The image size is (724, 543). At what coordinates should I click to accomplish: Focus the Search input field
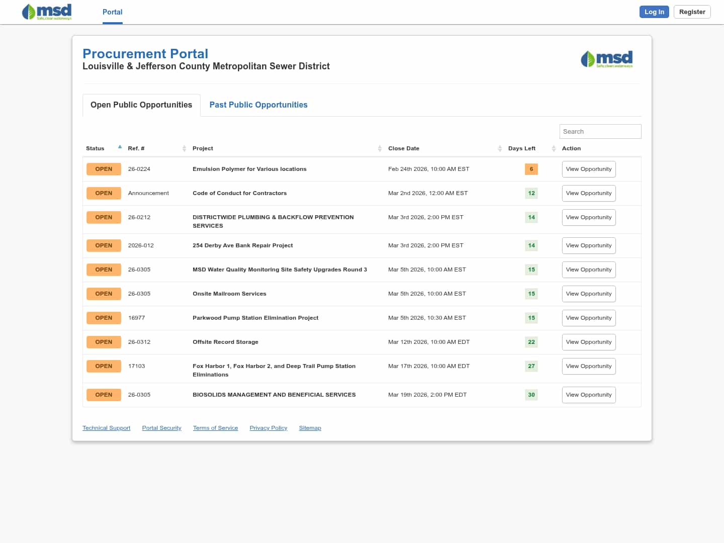pyautogui.click(x=600, y=131)
